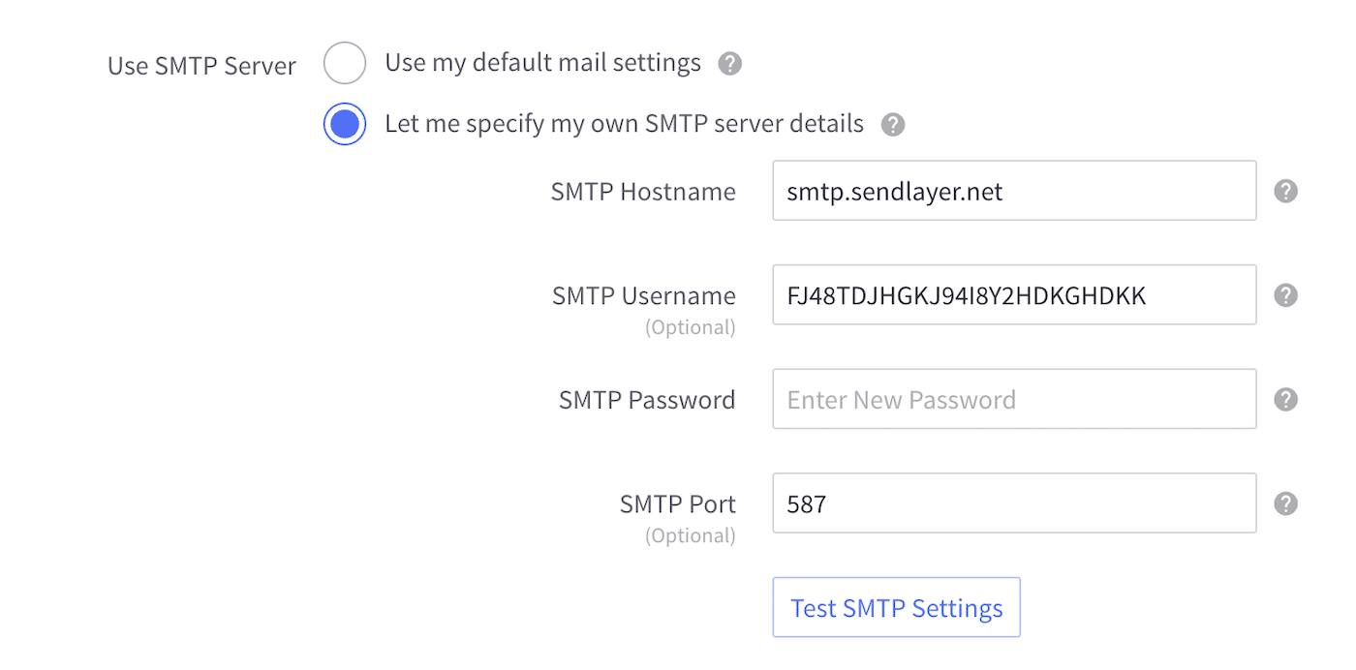The image size is (1356, 670).
Task: Open help for default mail settings option
Action: click(x=729, y=63)
